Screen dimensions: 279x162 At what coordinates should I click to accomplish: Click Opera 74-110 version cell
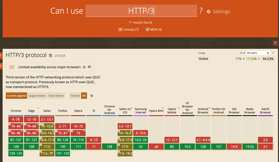coord(78,140)
